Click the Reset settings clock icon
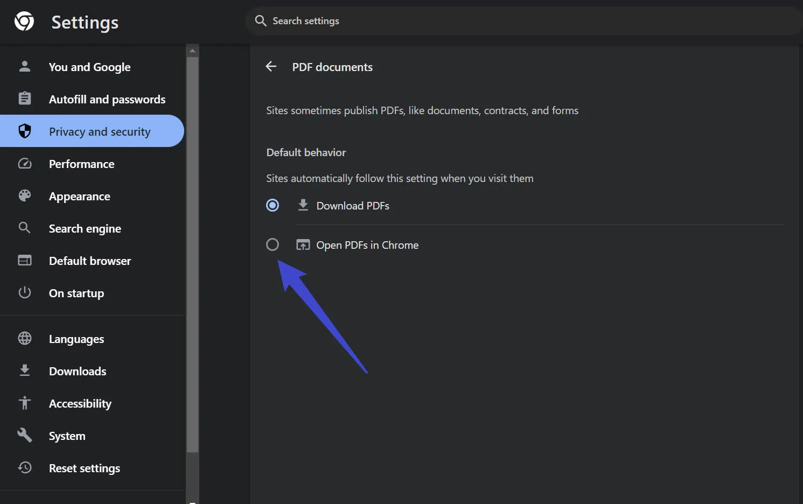Viewport: 803px width, 504px height. pos(24,467)
